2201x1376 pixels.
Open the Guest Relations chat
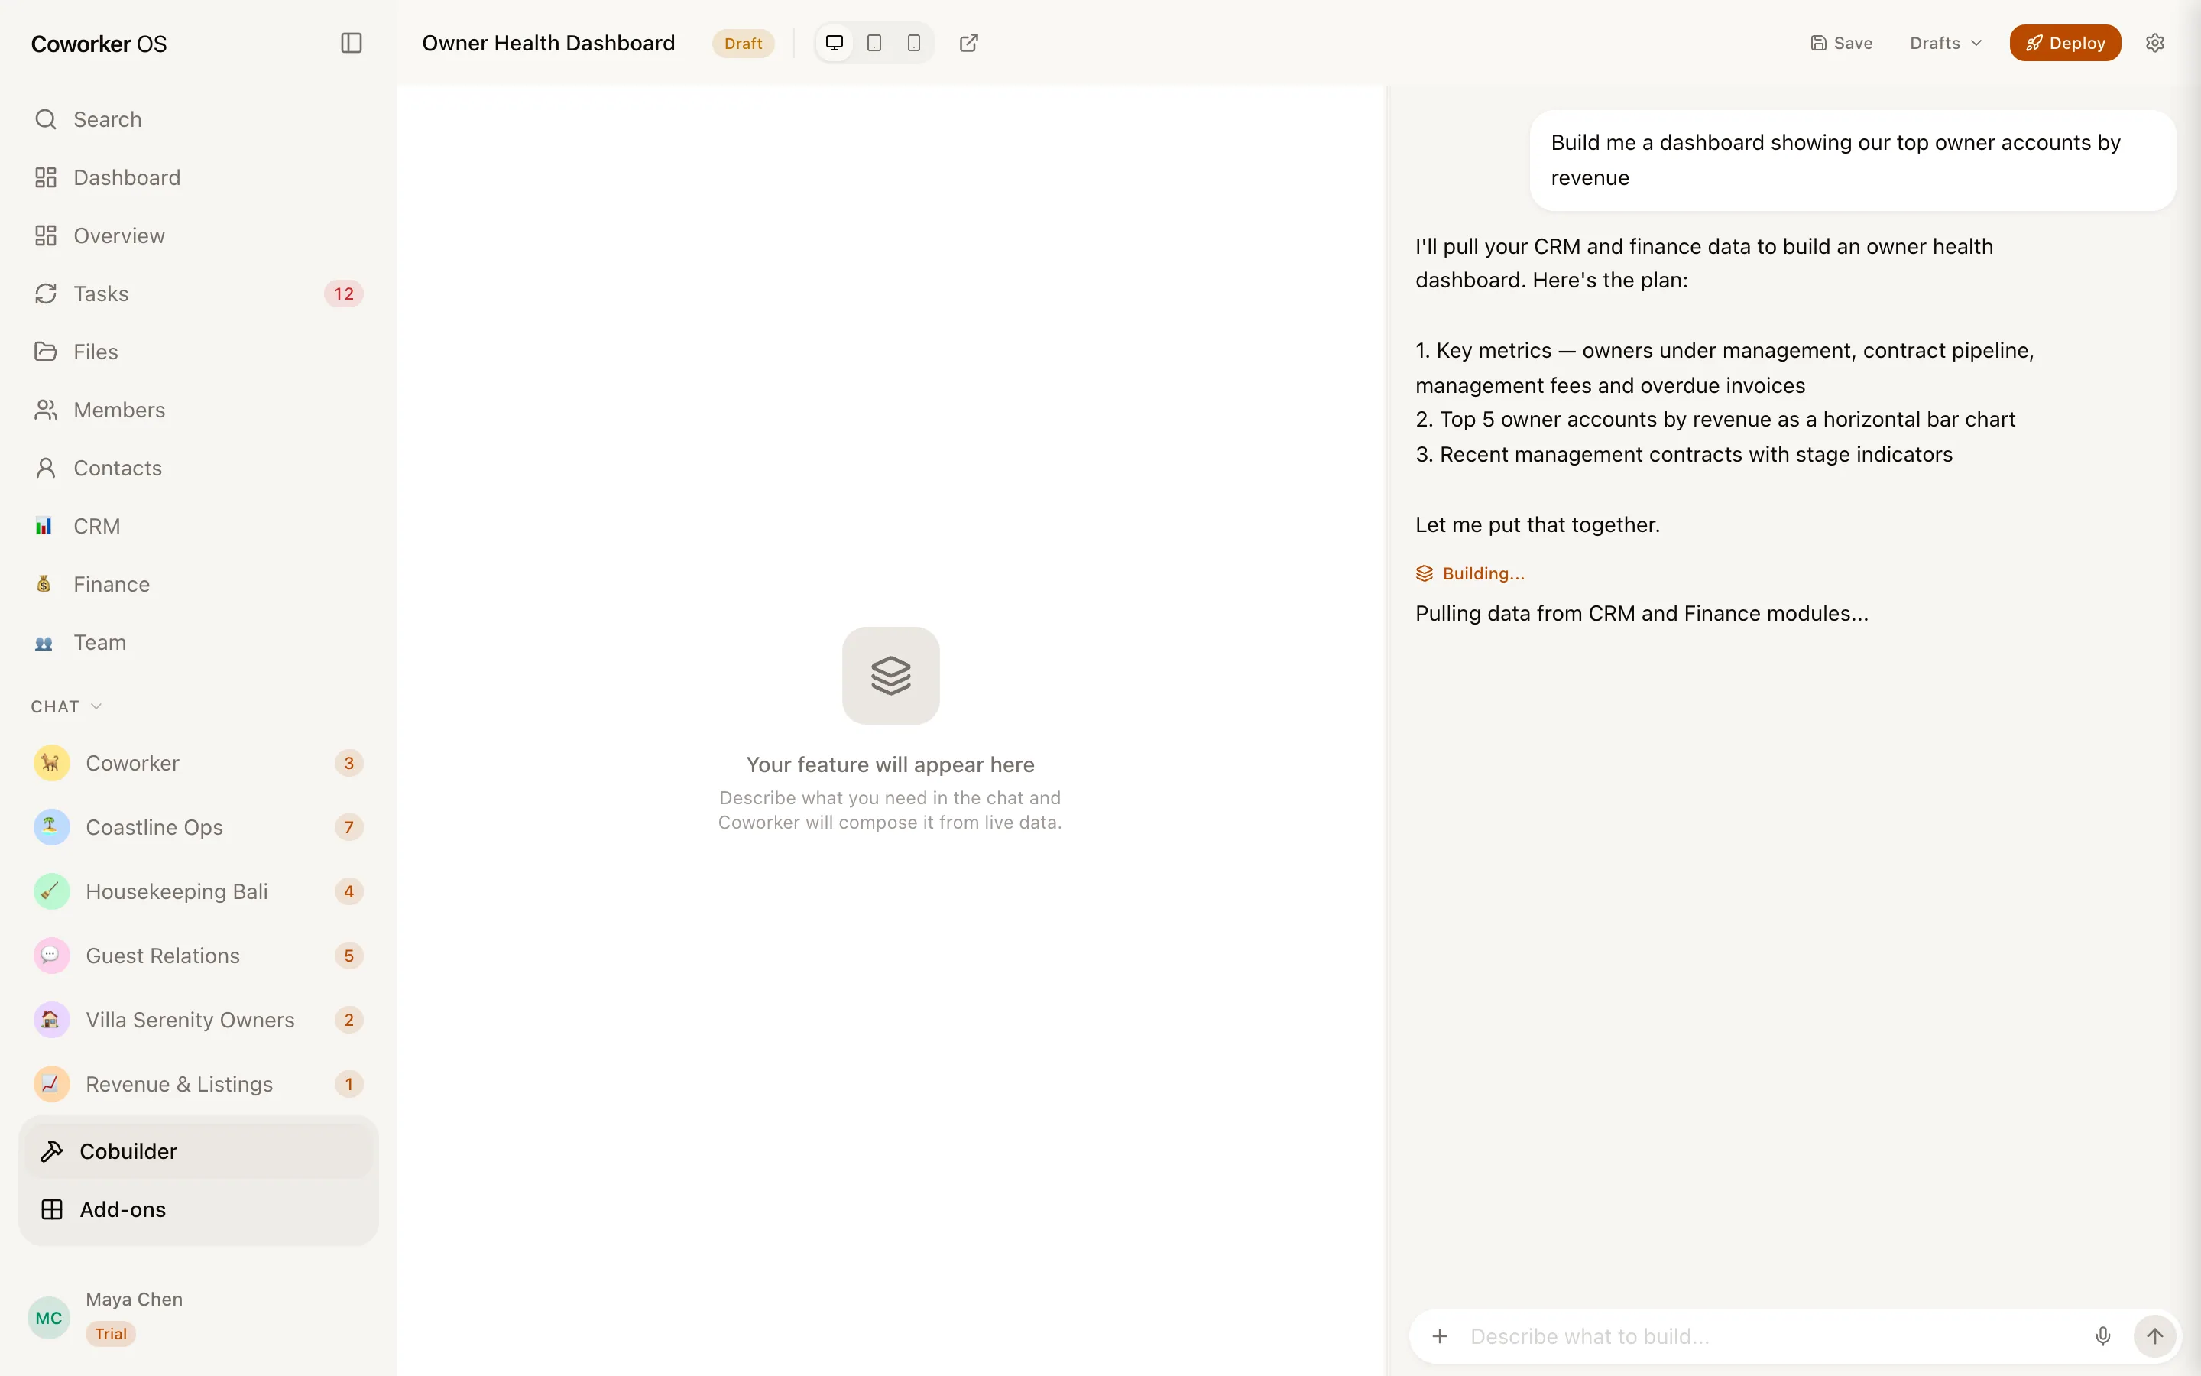tap(198, 956)
